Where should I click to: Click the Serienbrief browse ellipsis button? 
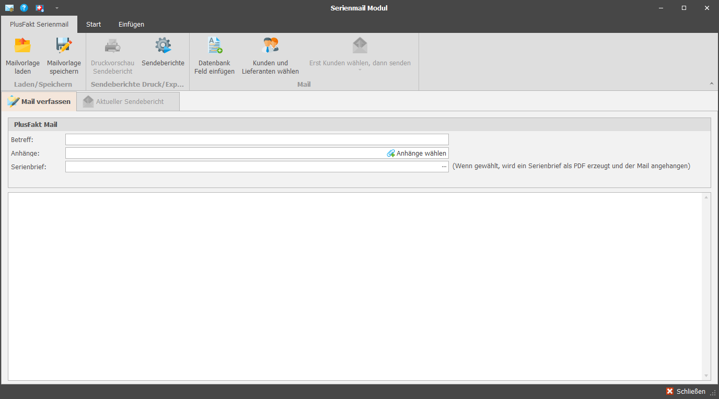tap(444, 167)
